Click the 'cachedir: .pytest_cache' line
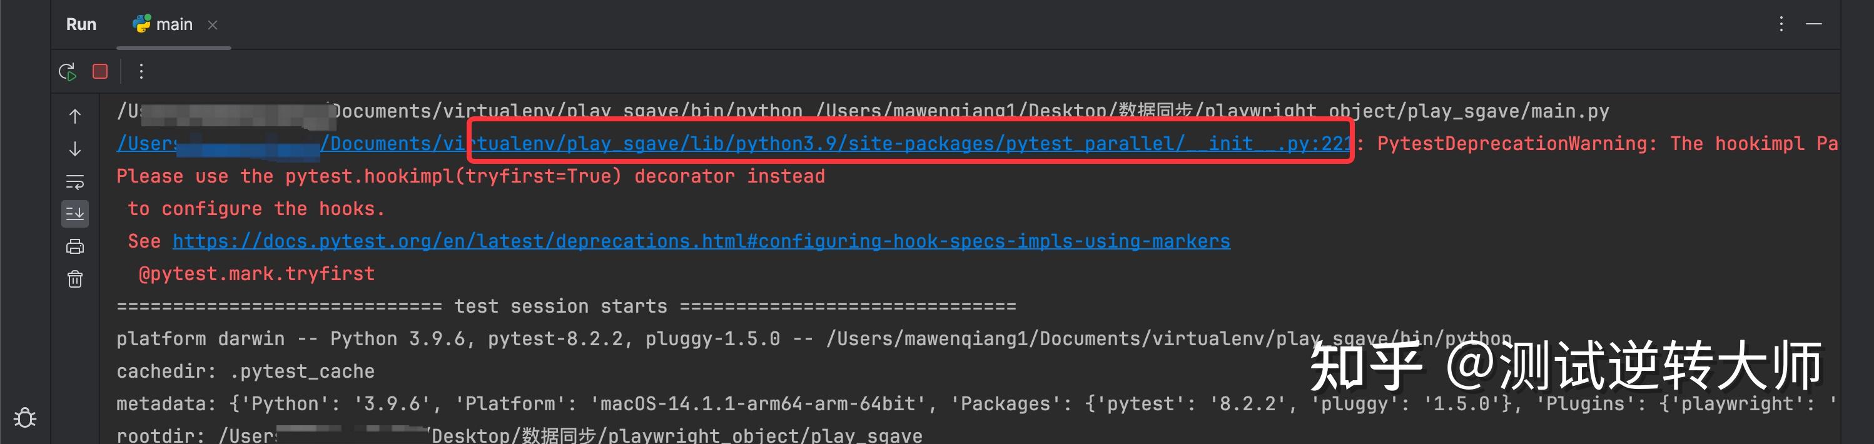 pos(245,371)
